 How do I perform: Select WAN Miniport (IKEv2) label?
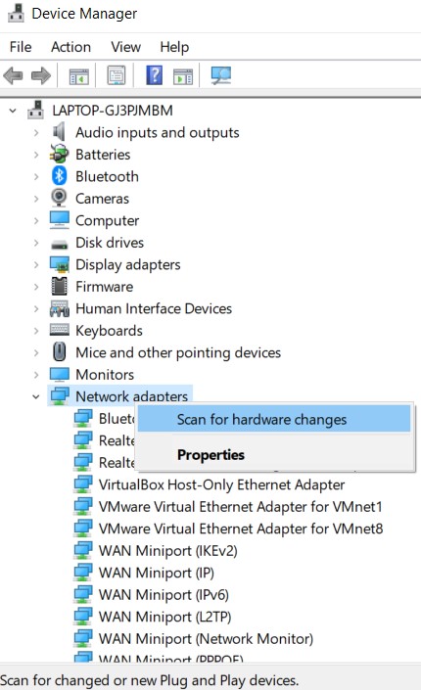coord(167,550)
